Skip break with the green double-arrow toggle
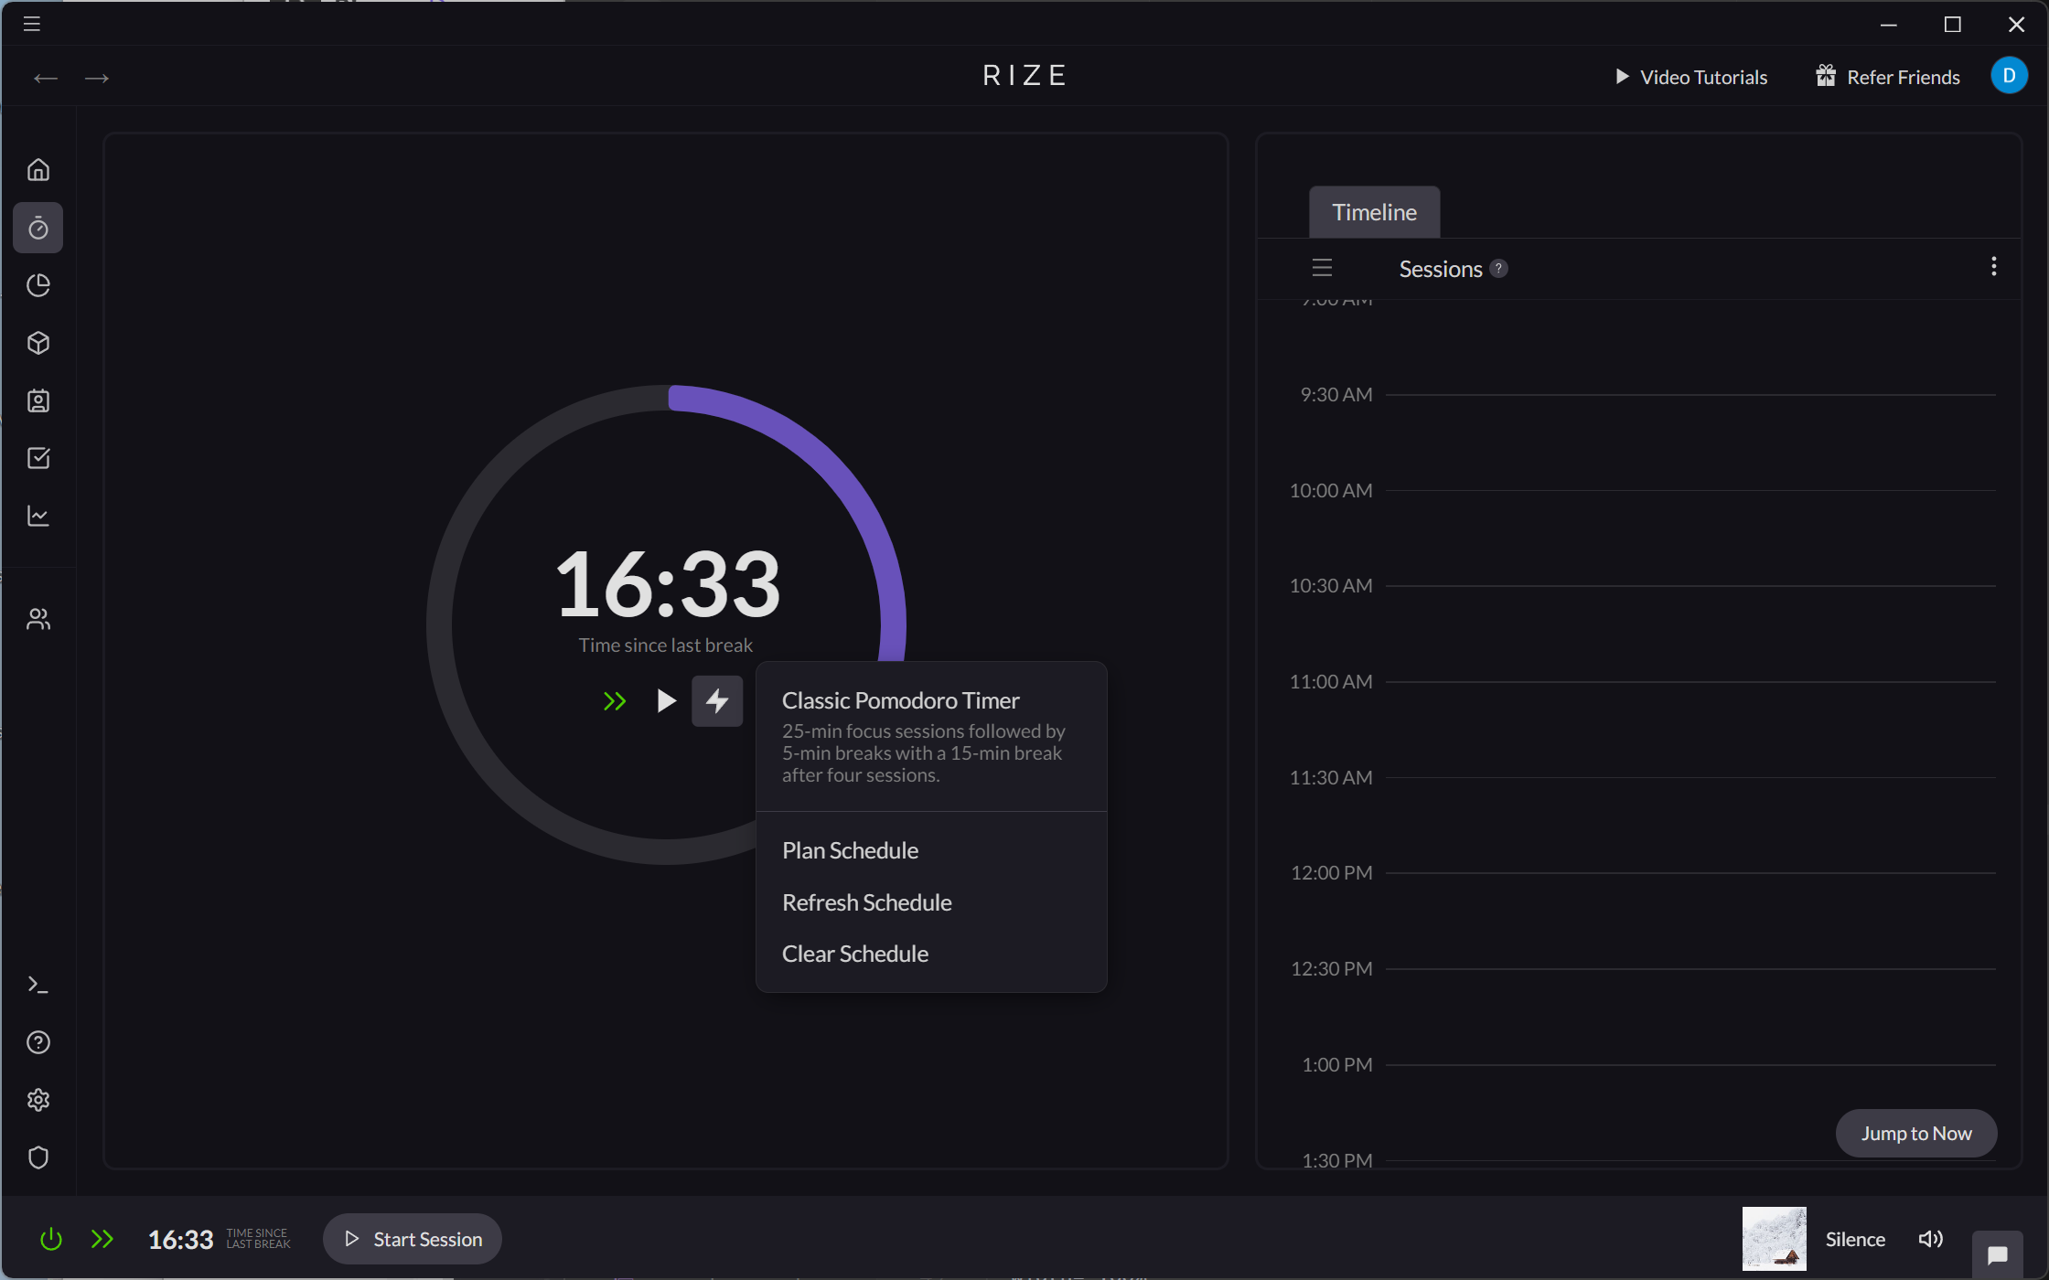 click(x=615, y=701)
